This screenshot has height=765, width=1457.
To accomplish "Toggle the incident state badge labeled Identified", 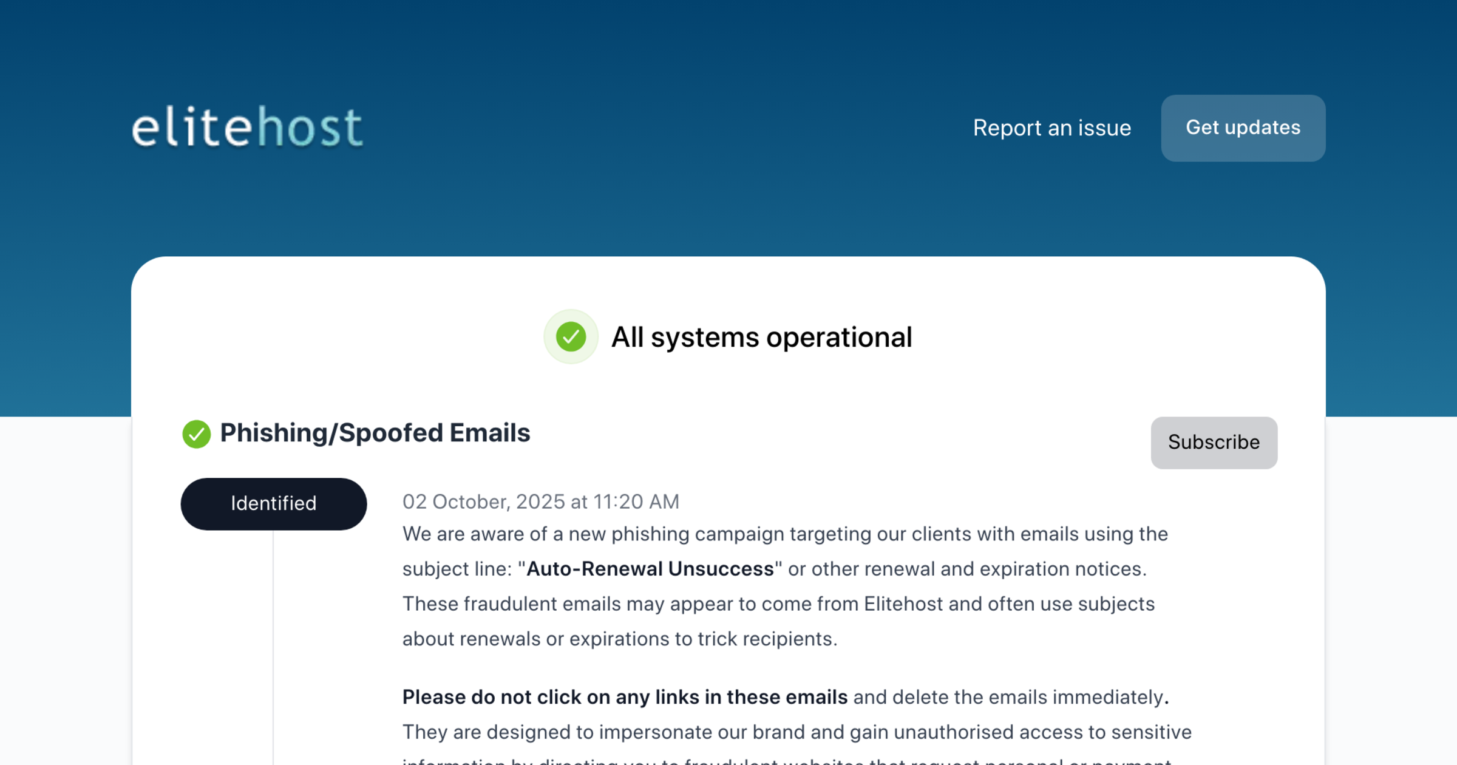I will pyautogui.click(x=273, y=503).
